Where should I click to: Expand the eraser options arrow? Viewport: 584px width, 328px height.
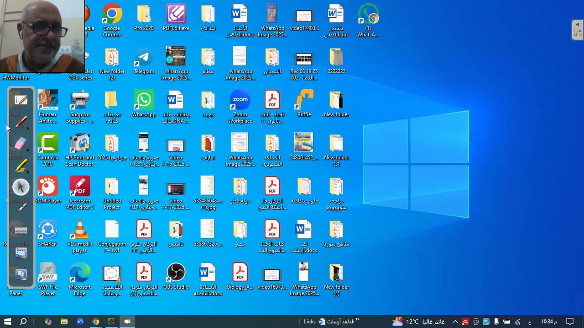click(28, 150)
